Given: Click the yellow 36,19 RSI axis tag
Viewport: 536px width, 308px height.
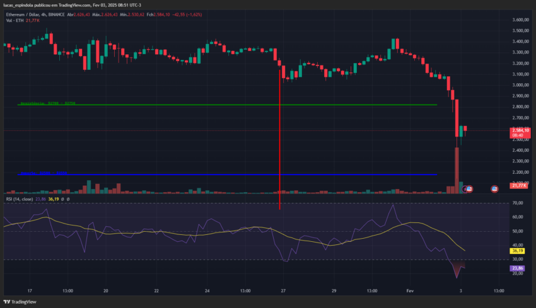Looking at the screenshot, I should pos(517,251).
